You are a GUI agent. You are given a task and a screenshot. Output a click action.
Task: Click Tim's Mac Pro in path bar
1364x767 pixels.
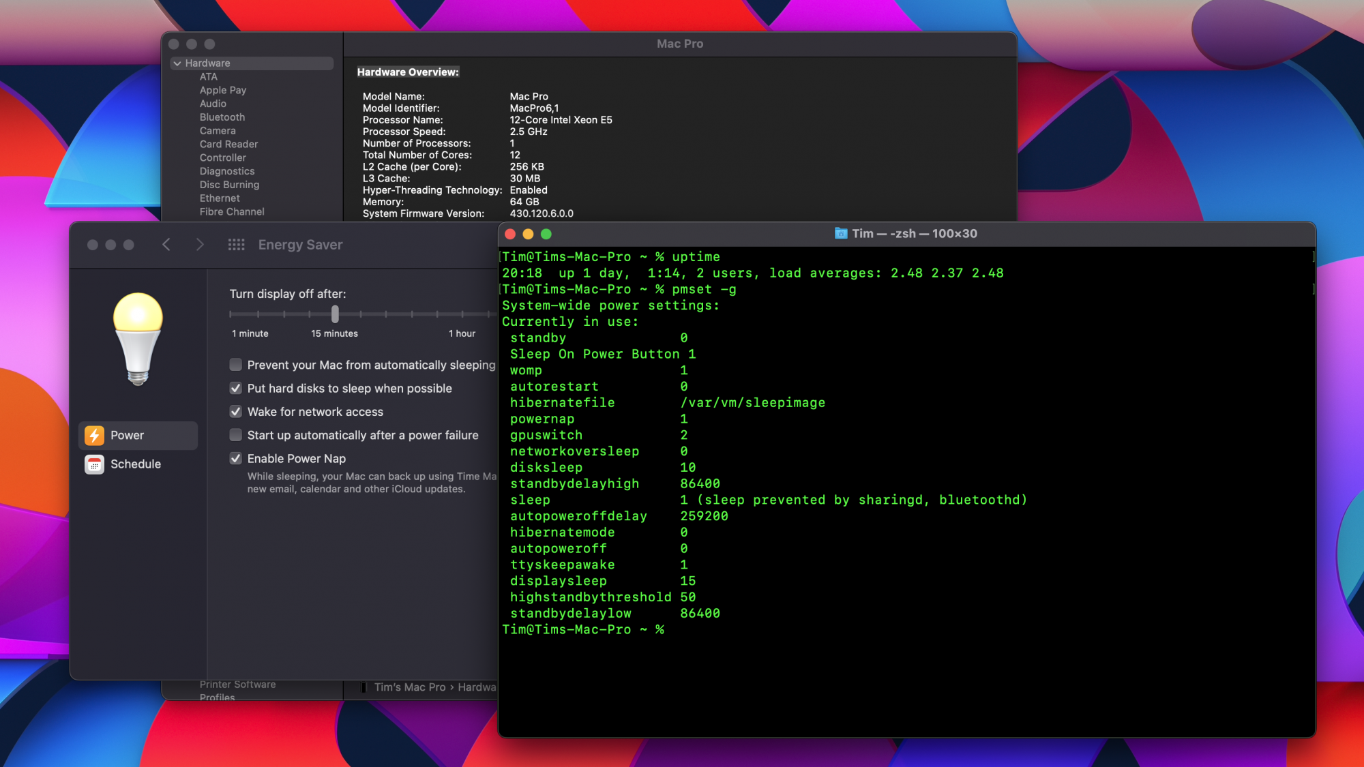click(x=409, y=687)
